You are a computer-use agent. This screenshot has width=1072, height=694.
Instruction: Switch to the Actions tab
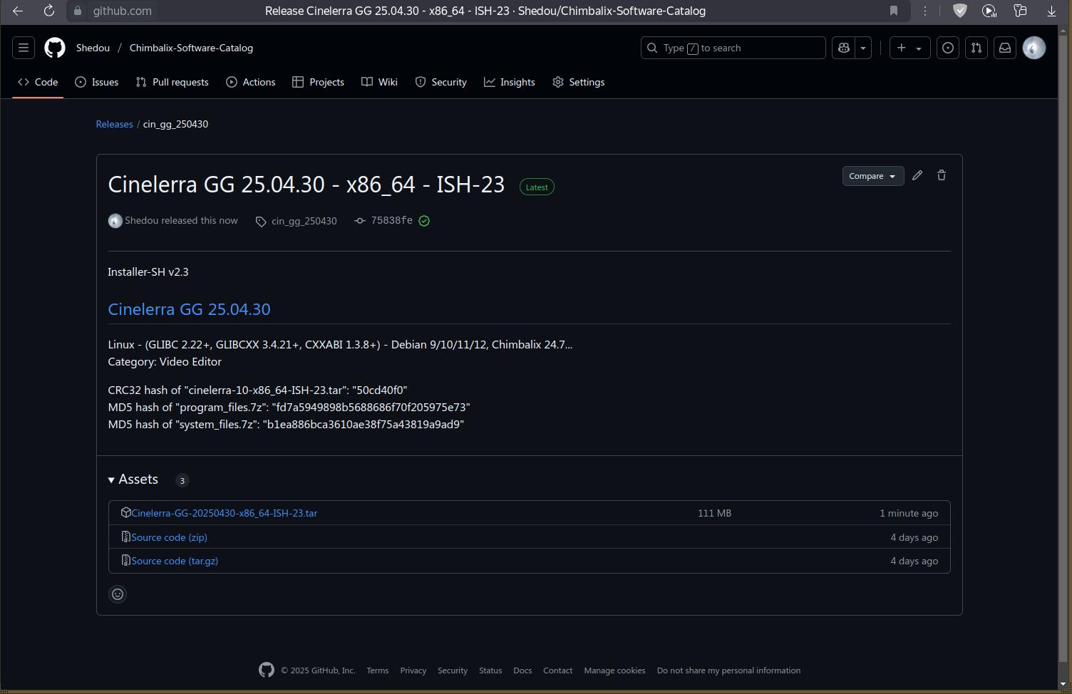tap(251, 82)
